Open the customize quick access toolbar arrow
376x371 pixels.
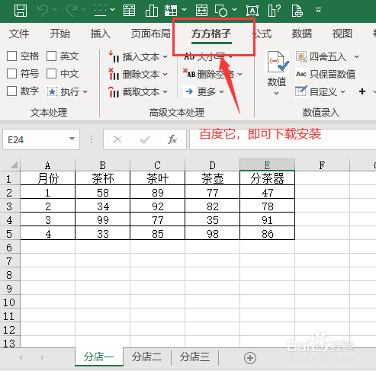click(318, 10)
